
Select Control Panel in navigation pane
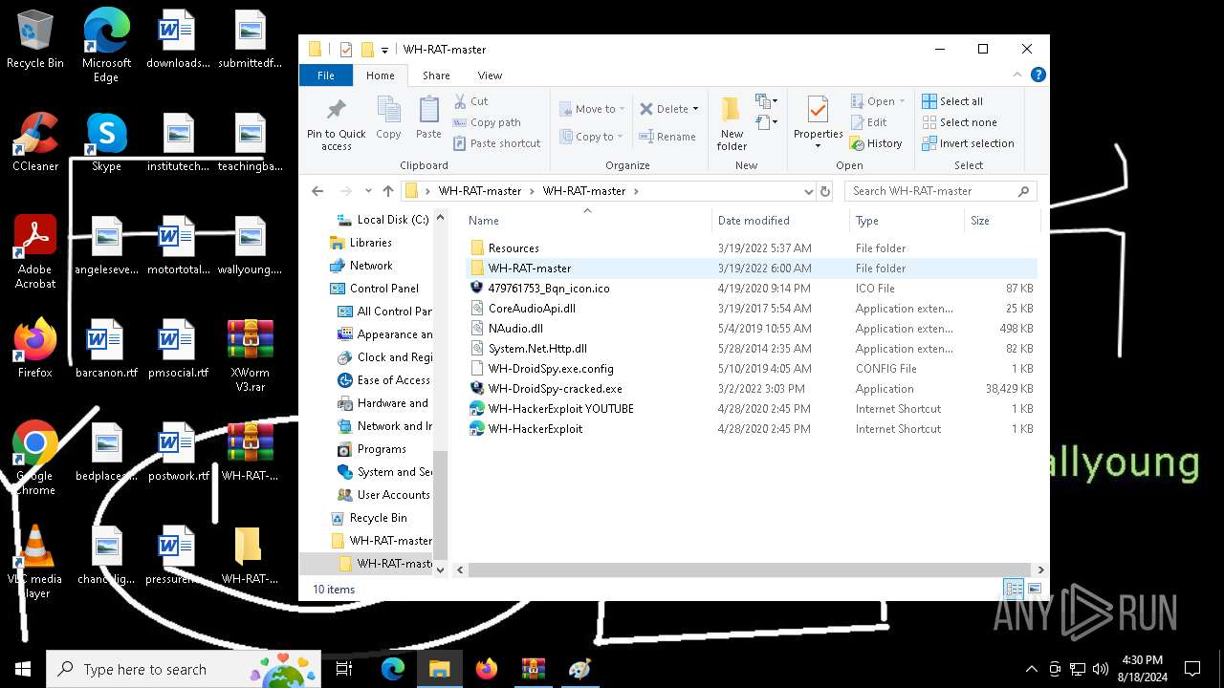384,289
